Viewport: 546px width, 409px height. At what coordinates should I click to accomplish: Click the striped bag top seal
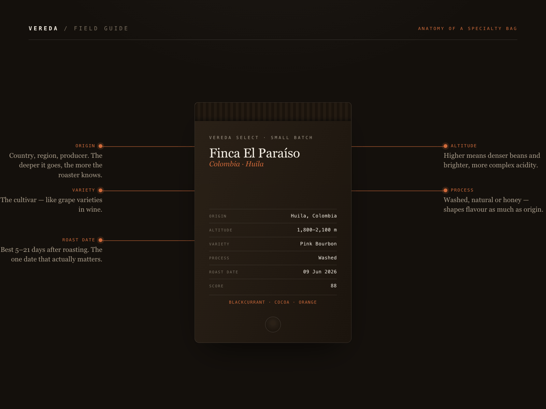[273, 112]
